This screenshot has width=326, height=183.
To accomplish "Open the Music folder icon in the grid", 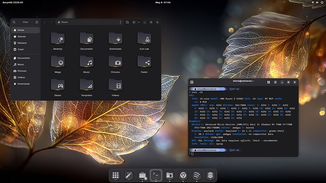I will click(x=86, y=62).
